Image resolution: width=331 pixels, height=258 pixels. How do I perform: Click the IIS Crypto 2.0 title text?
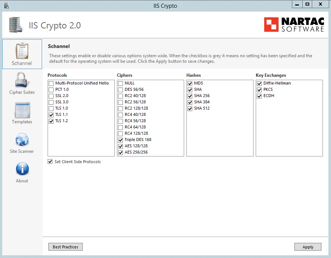pyautogui.click(x=55, y=25)
